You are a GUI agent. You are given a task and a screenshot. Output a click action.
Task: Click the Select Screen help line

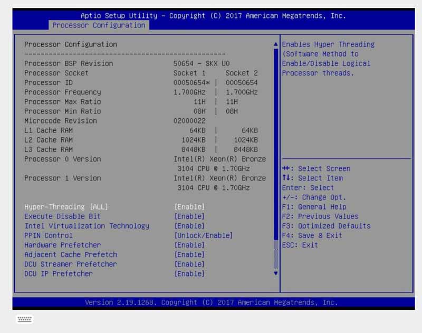click(x=316, y=169)
